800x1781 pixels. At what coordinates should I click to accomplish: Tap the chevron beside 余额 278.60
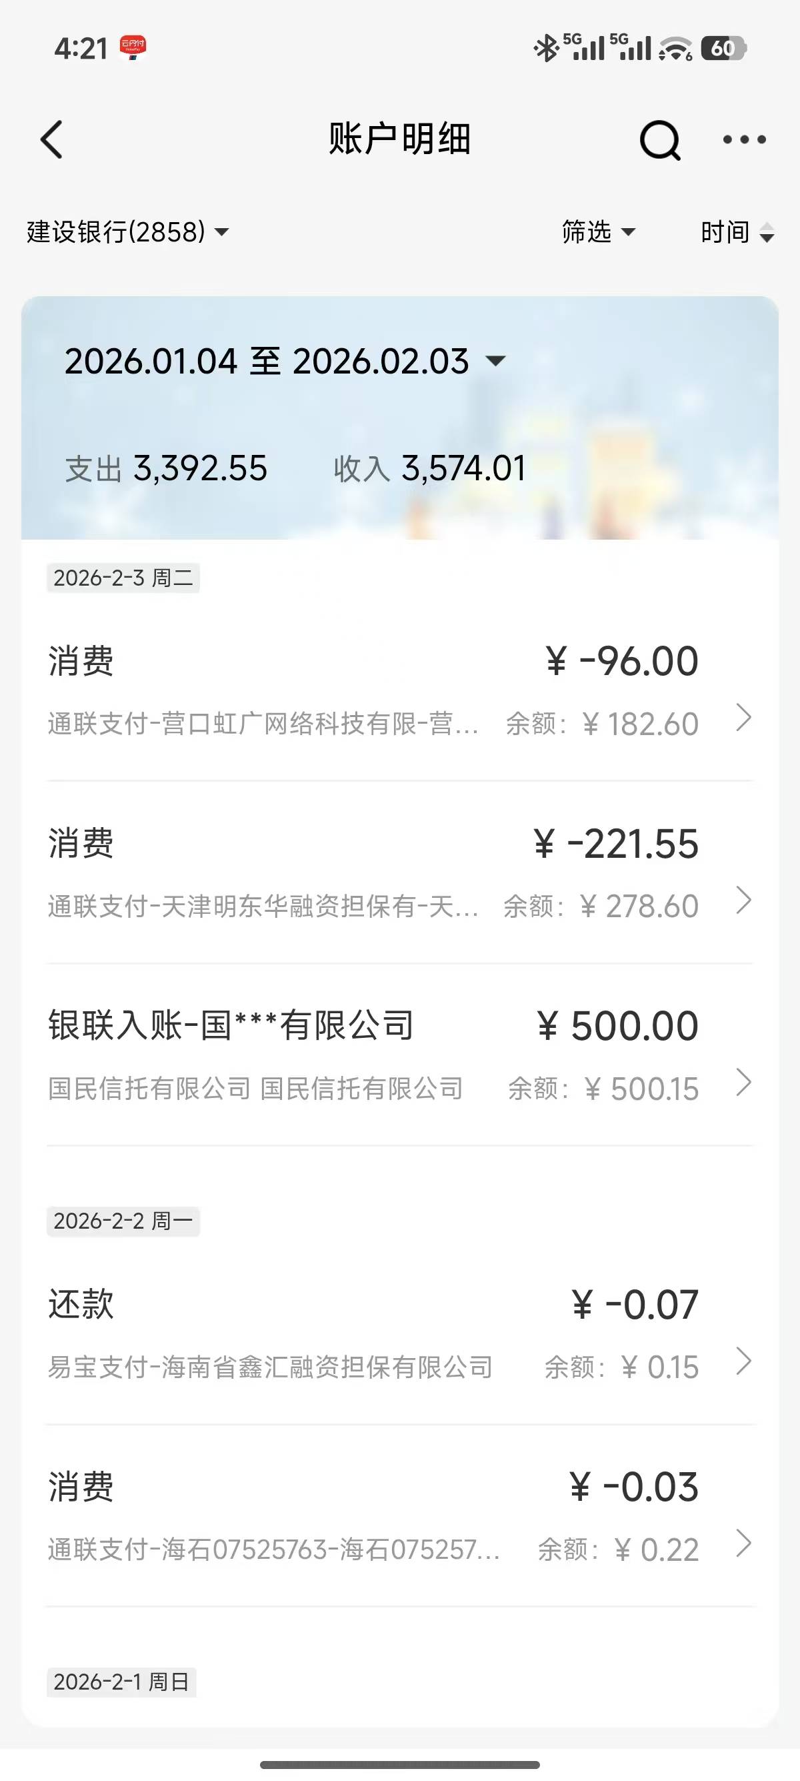tap(743, 901)
